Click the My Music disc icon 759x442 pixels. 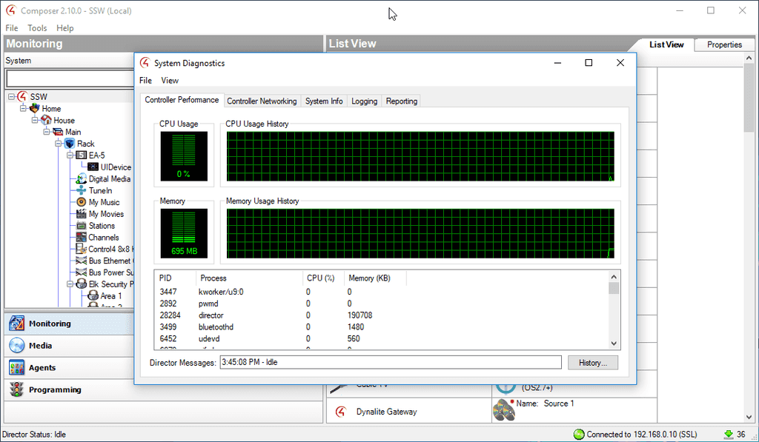[82, 202]
